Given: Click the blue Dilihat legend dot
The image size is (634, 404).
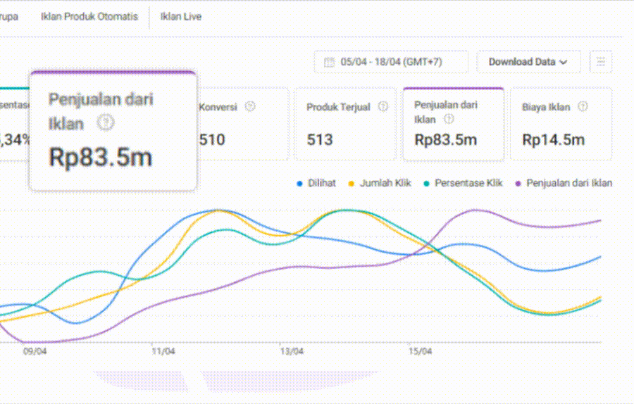Looking at the screenshot, I should (x=299, y=184).
